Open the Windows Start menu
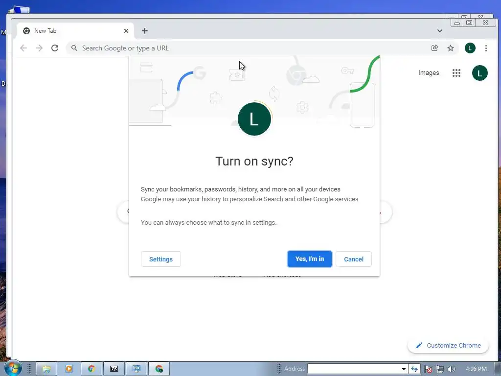 point(13,368)
